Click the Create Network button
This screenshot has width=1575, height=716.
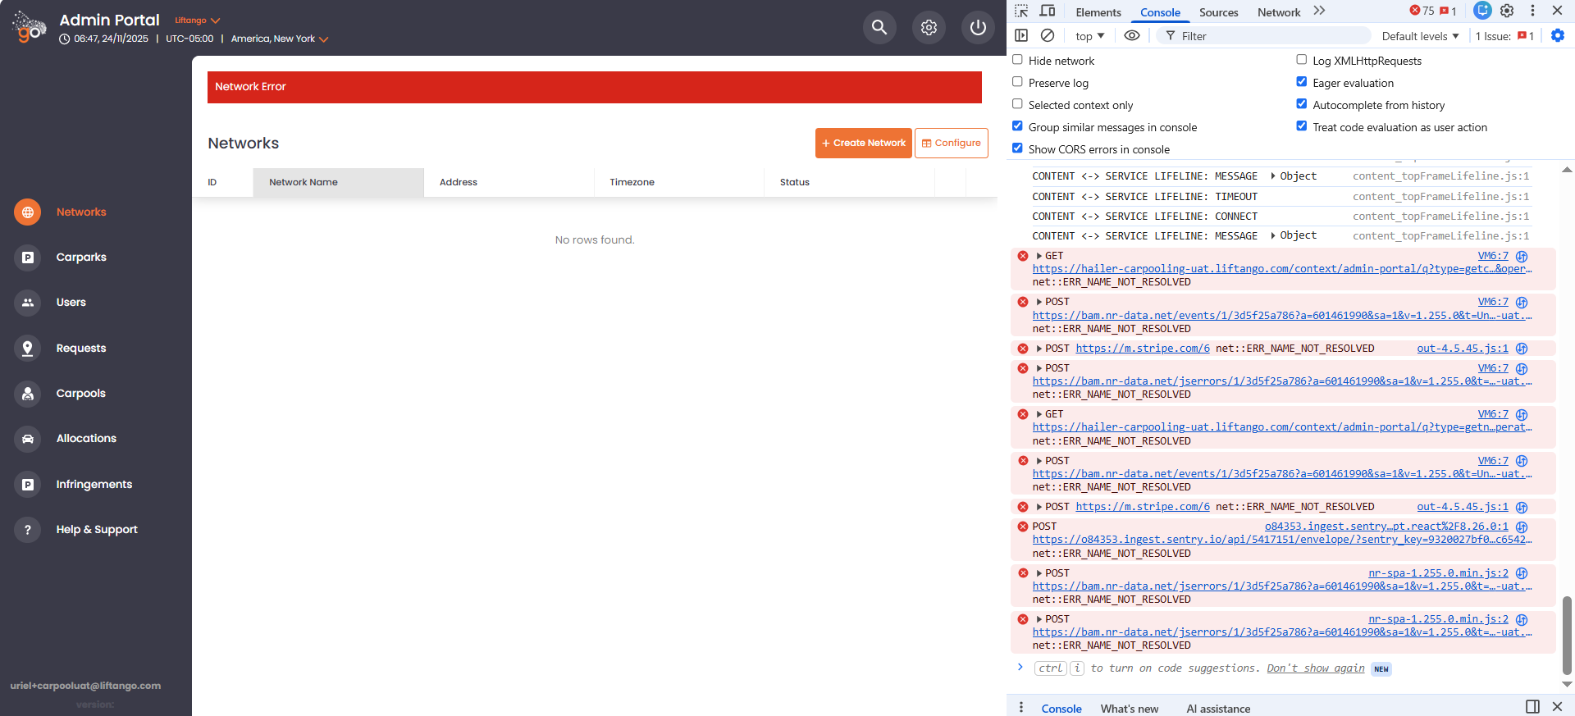click(x=864, y=143)
